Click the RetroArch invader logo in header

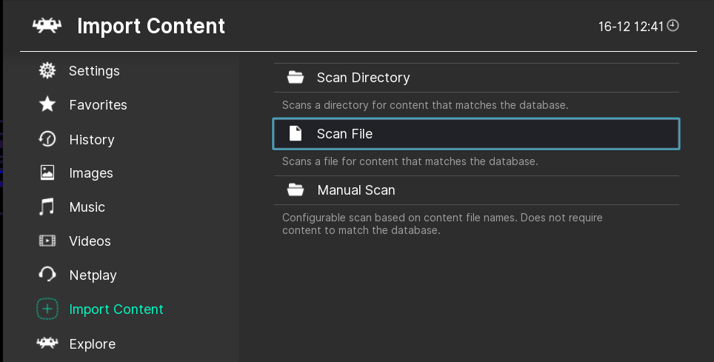pos(47,26)
